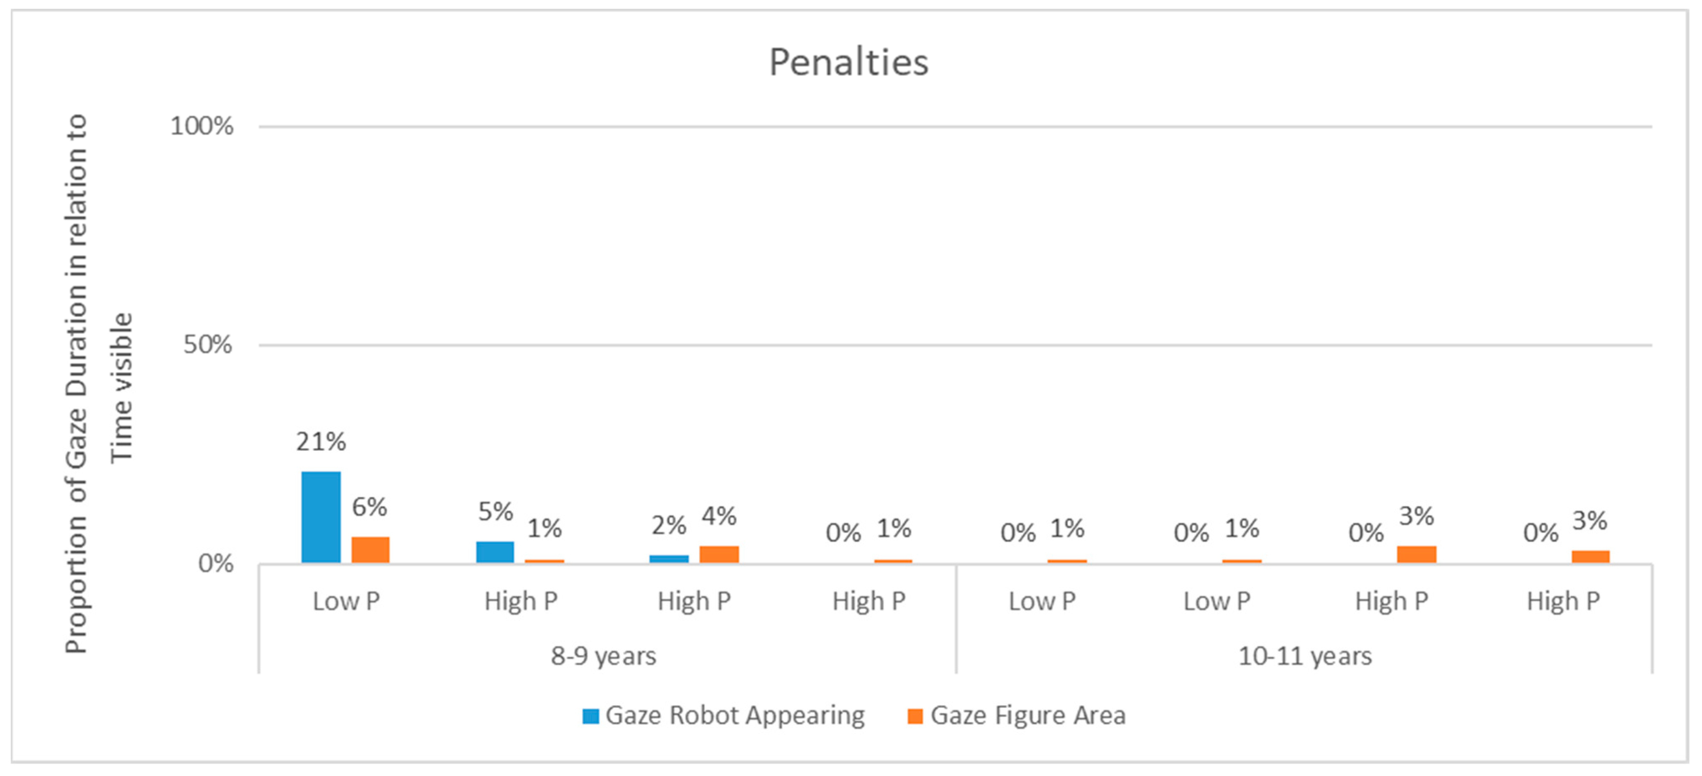The width and height of the screenshot is (1702, 776).
Task: Click the 50% vertical axis label
Action: [208, 344]
